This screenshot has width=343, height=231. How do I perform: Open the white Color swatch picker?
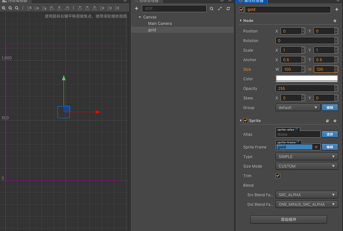tap(307, 79)
